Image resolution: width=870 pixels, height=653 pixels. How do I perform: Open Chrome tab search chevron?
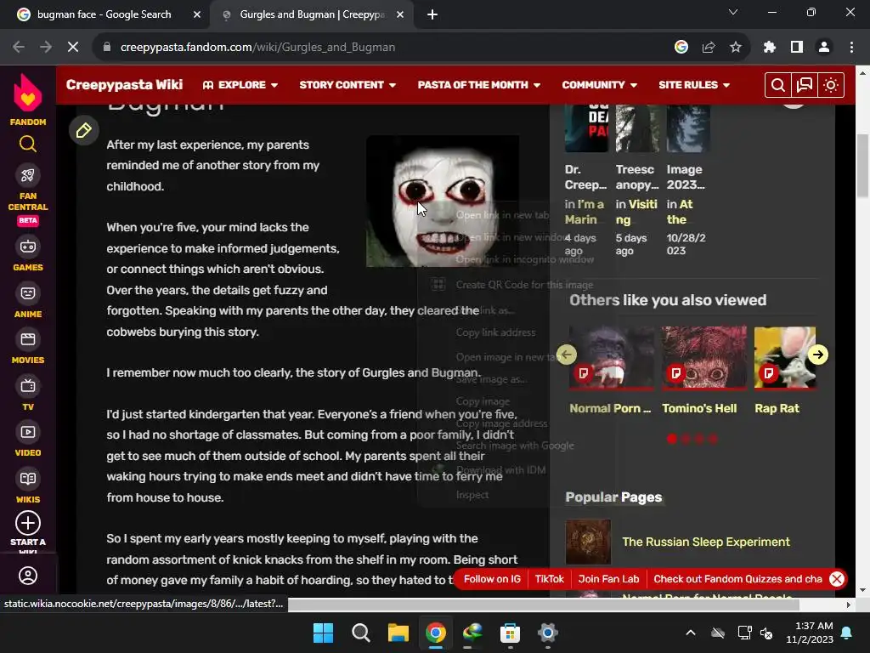[x=733, y=12]
